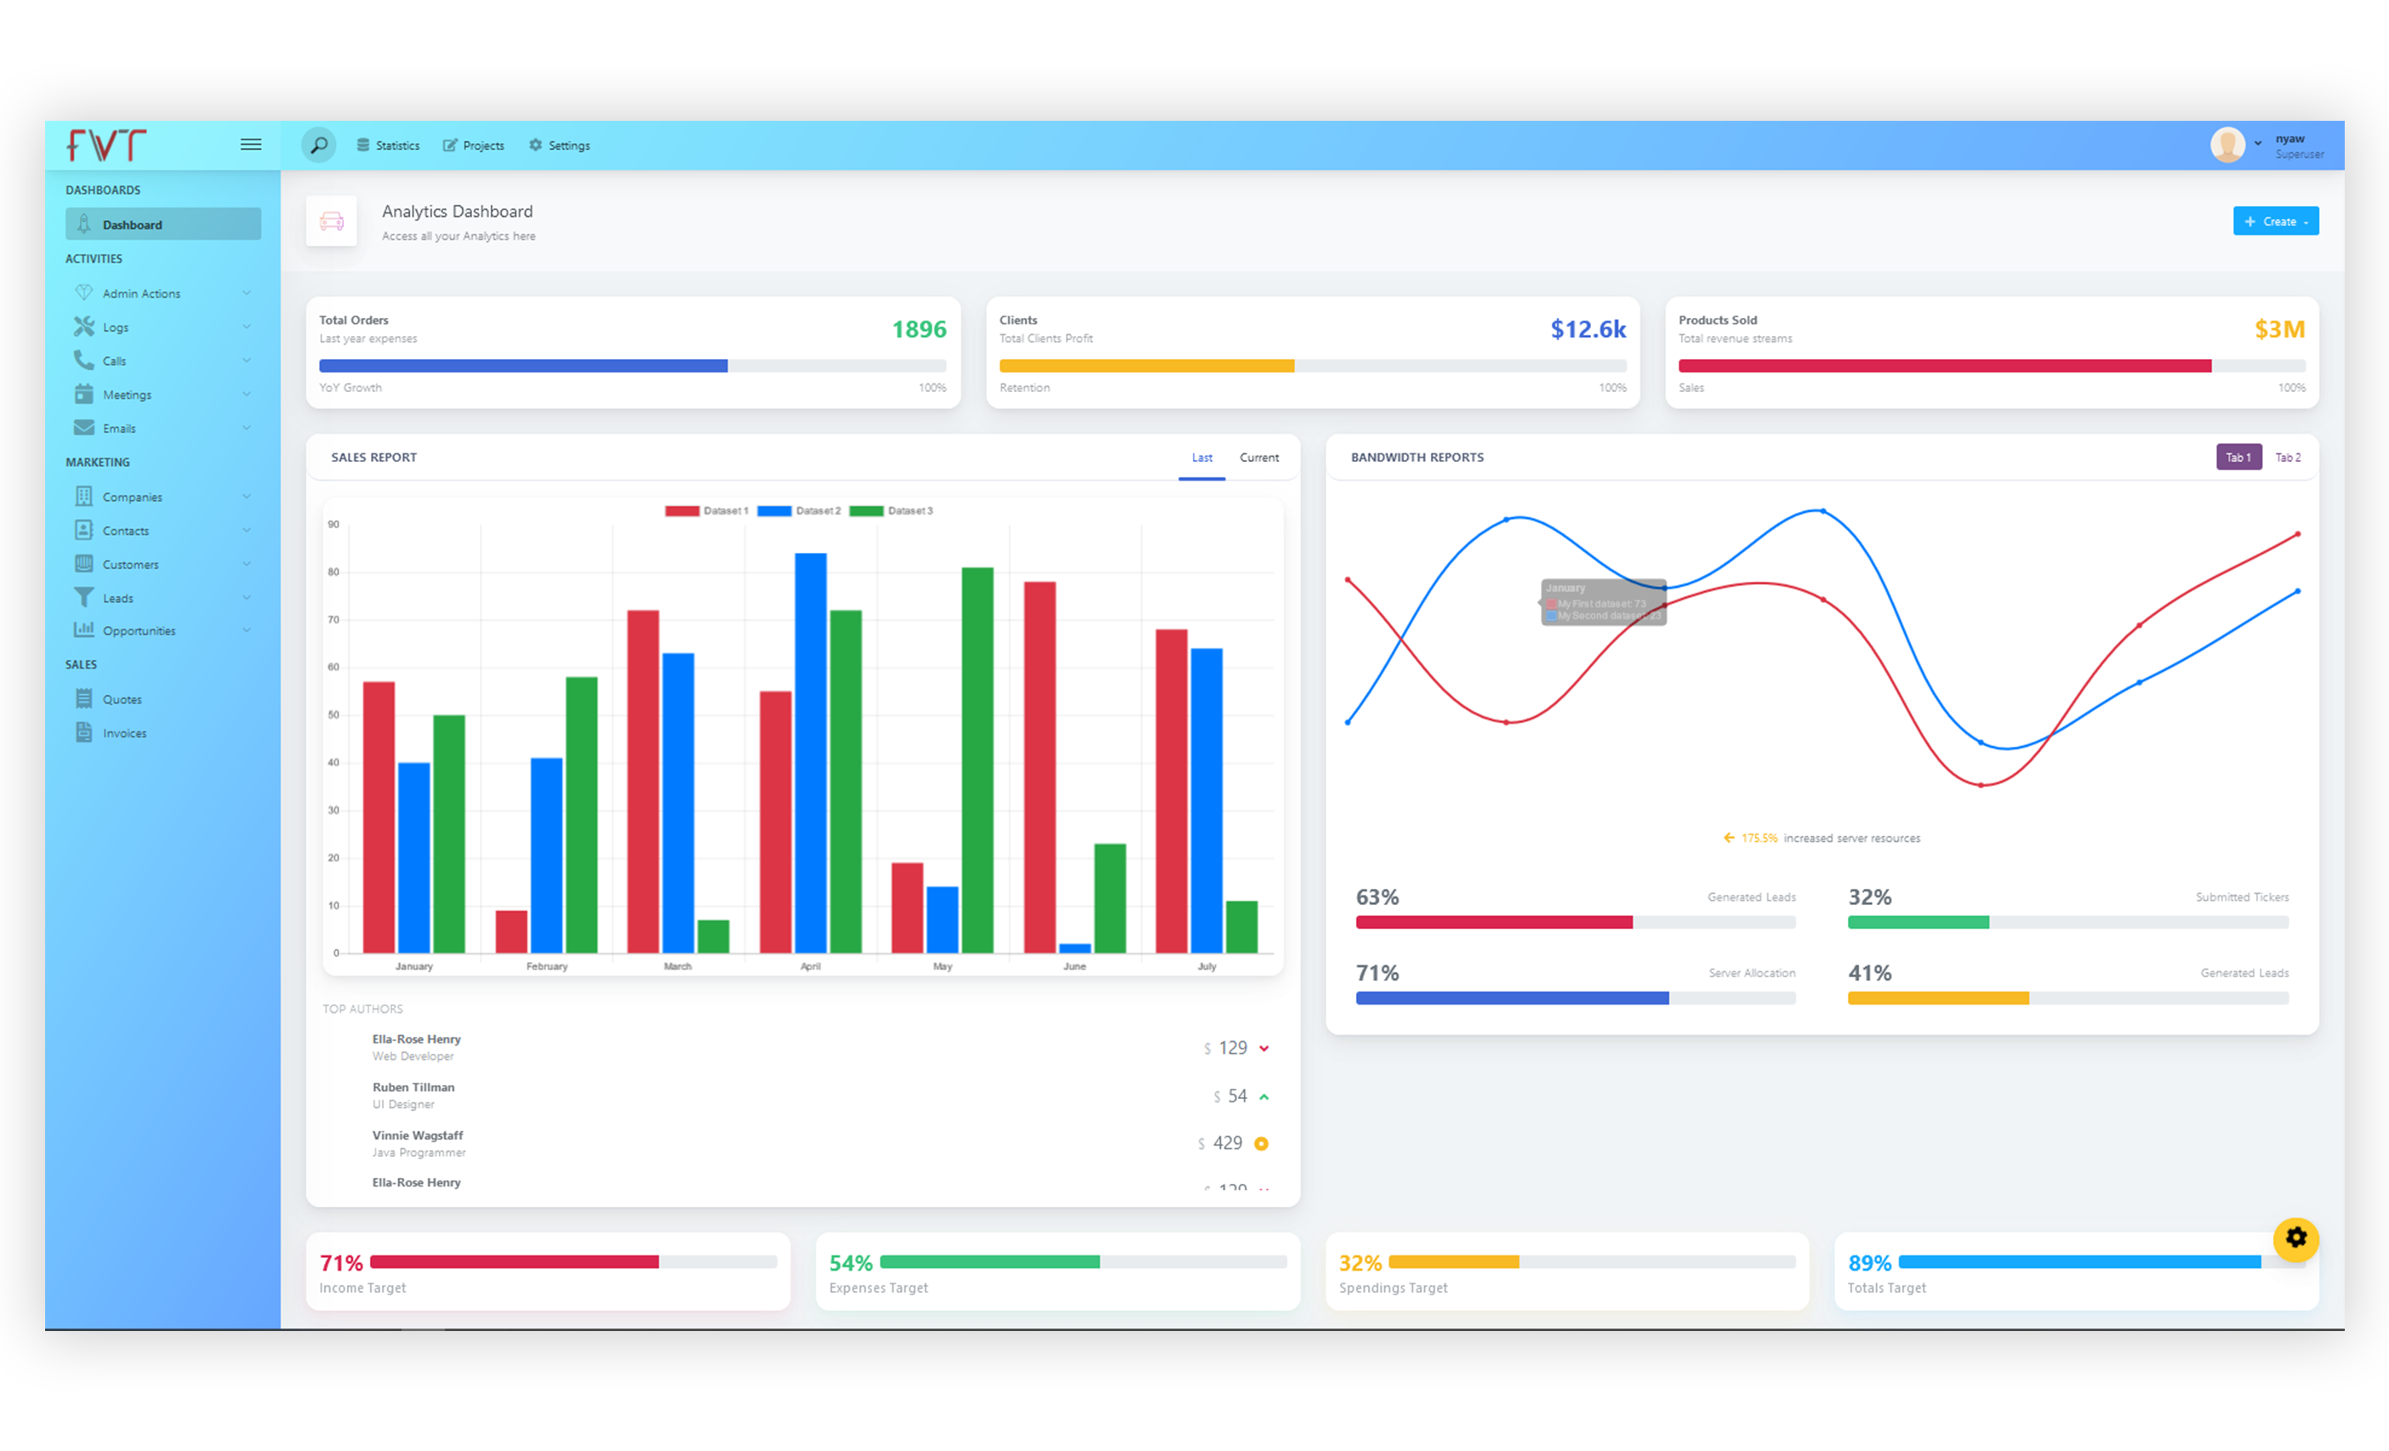Toggle the hamburger sidebar menu

251,145
